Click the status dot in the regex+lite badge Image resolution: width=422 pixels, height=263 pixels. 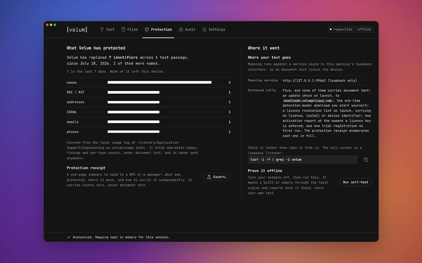[331, 29]
